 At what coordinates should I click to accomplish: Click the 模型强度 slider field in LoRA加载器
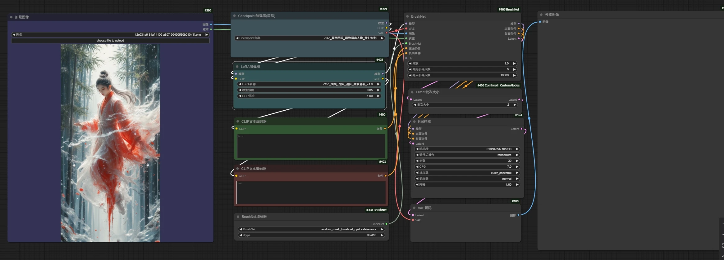click(x=309, y=90)
